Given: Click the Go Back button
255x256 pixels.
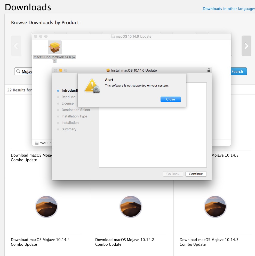Looking at the screenshot, I should 173,174.
